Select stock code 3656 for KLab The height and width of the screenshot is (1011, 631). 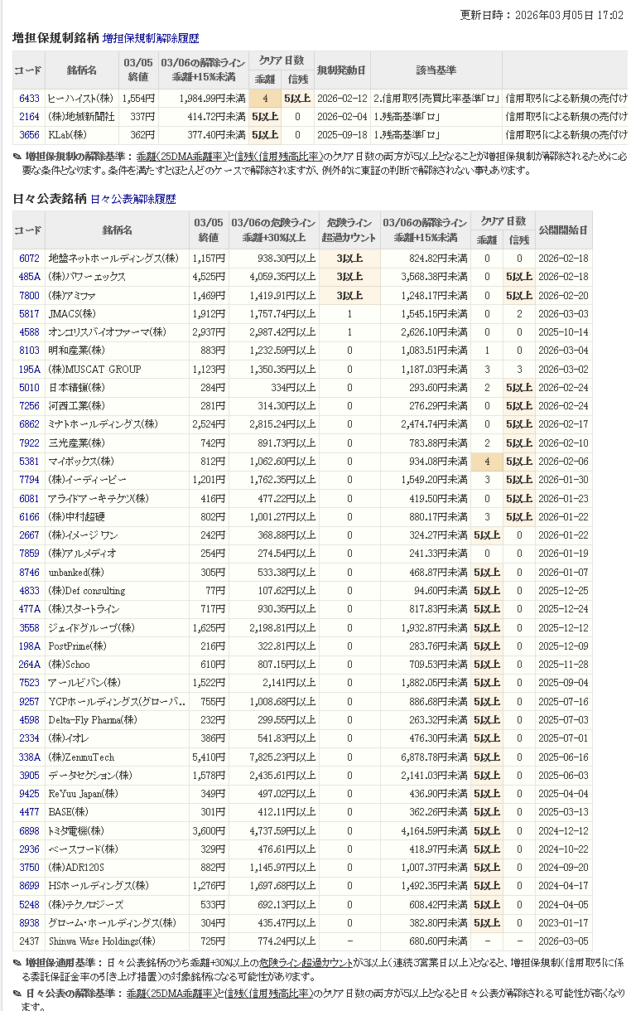[29, 134]
